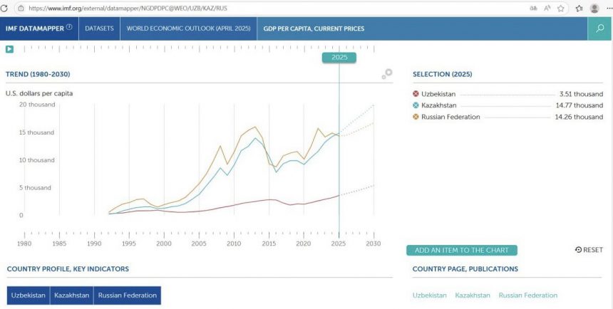Click the DataMapper search magnifier icon

click(x=599, y=28)
